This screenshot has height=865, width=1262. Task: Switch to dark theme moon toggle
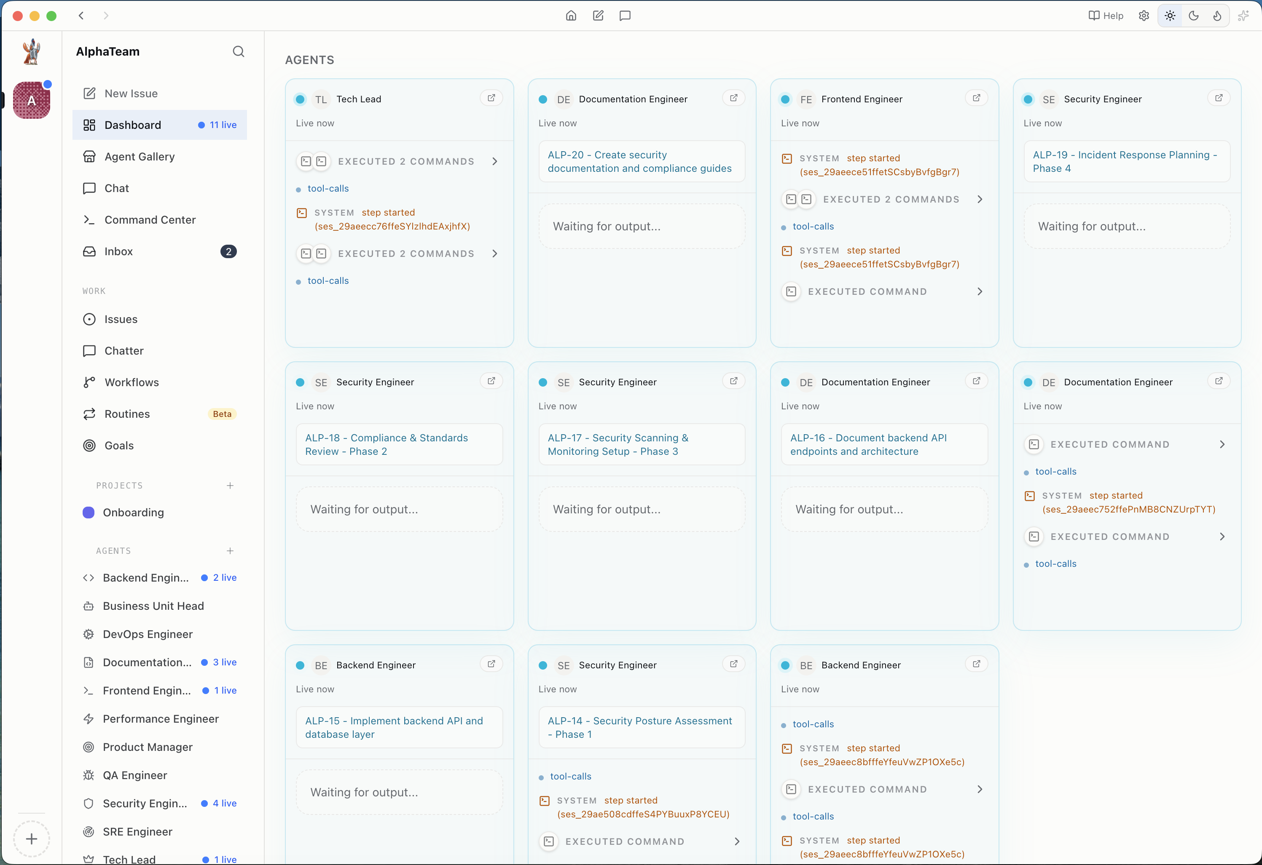[1194, 16]
